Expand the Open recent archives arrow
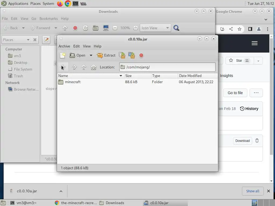The height and width of the screenshot is (206, 275). [91, 55]
